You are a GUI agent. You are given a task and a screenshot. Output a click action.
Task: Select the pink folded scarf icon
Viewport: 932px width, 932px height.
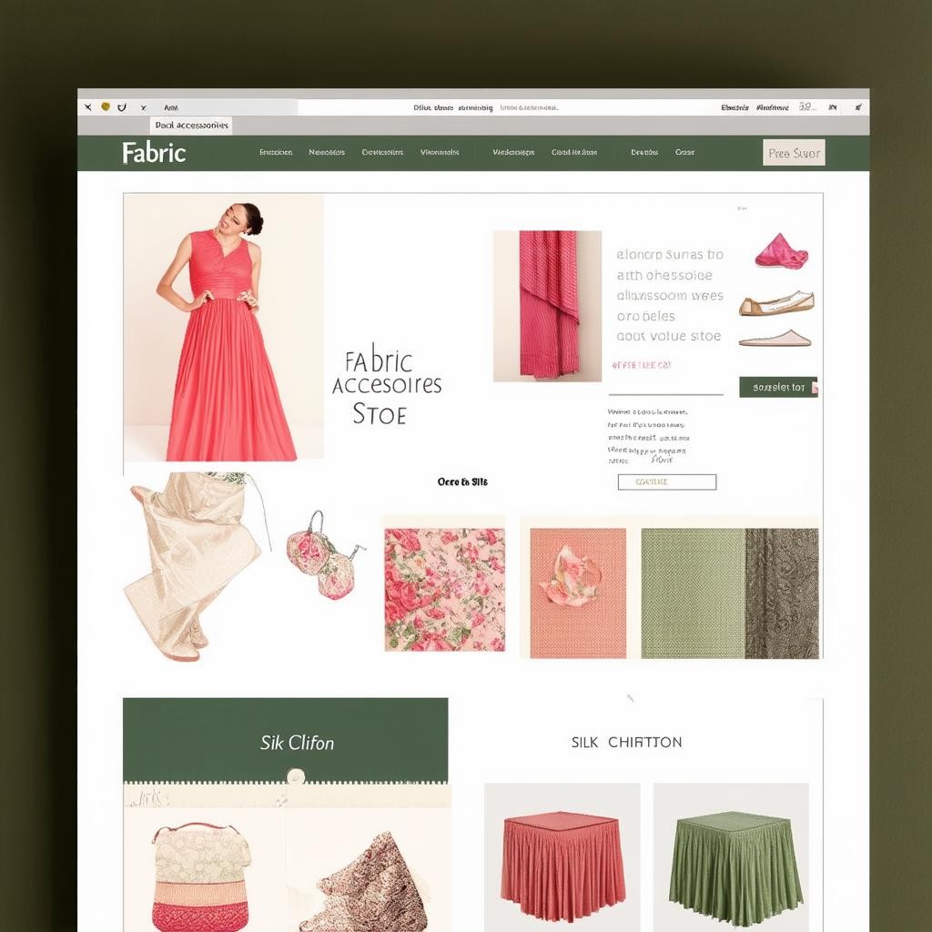[781, 251]
